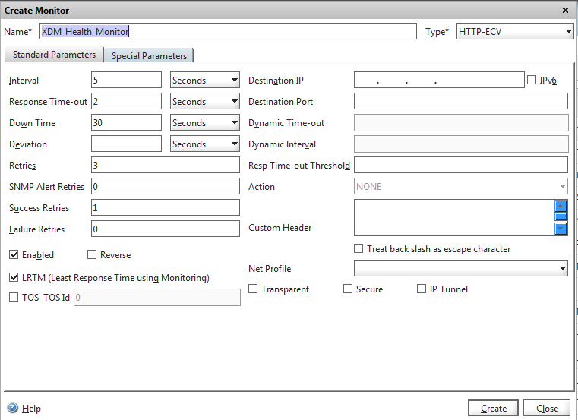This screenshot has height=420, width=578.
Task: Click Custom Header scroll up arrow
Action: [x=561, y=206]
